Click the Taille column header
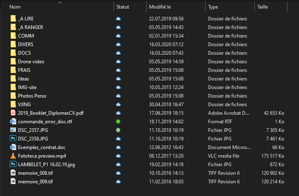 click(263, 7)
